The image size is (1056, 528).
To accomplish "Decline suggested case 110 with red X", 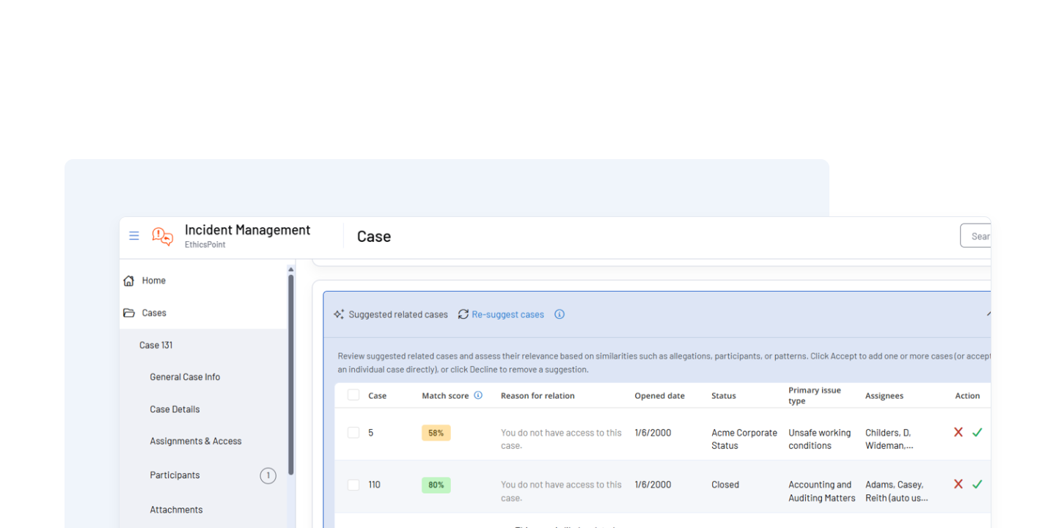I will pyautogui.click(x=958, y=484).
